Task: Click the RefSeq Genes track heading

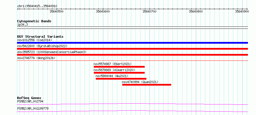Action: 29,98
